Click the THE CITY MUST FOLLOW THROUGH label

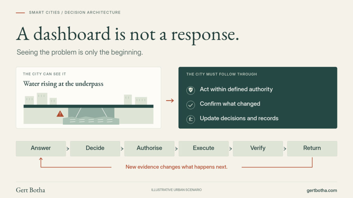tap(222, 74)
